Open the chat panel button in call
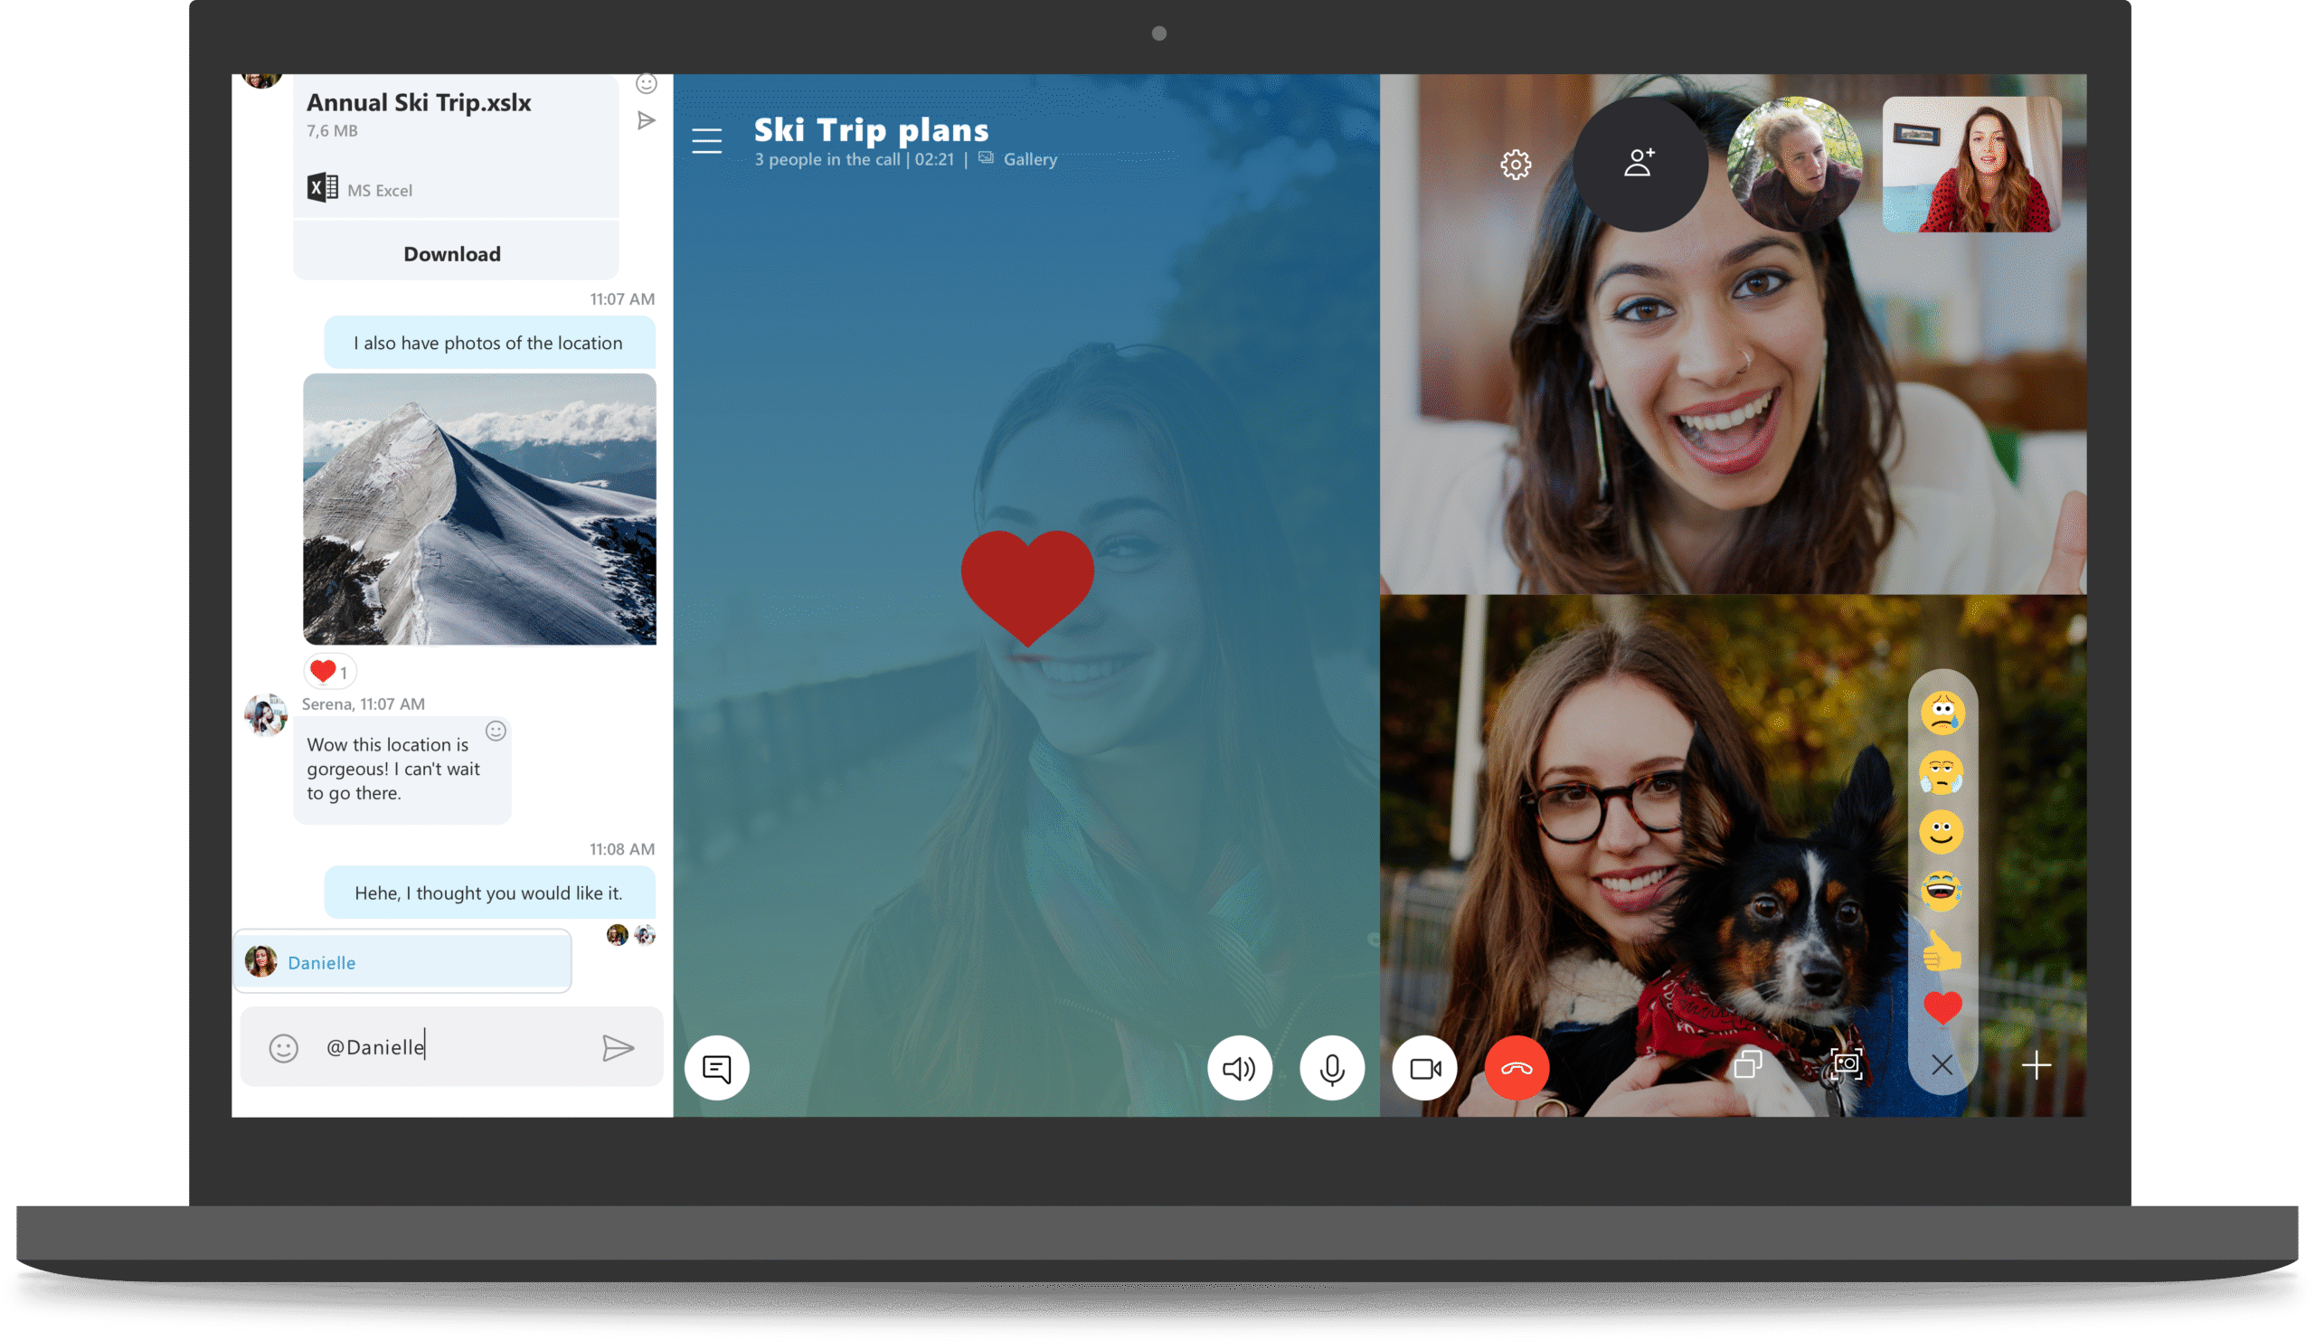Screen dimensions: 2315x1341 716,1068
